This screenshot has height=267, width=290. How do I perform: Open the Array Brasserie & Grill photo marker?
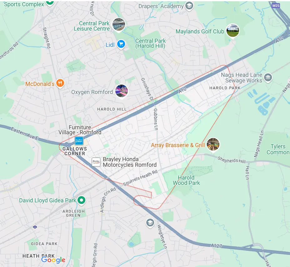click(213, 144)
